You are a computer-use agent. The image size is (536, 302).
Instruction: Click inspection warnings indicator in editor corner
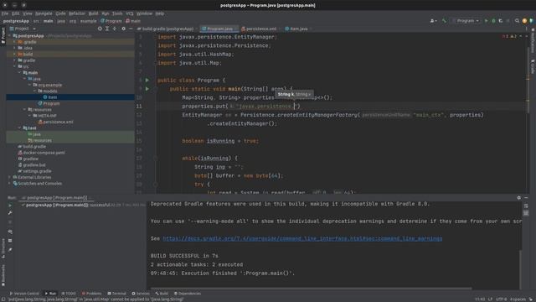510,36
